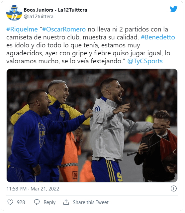This screenshot has width=185, height=213.
Task: Open the celebrating players photo
Action: click(x=92, y=126)
